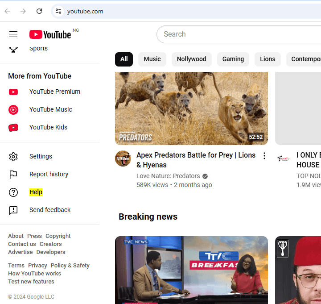Viewport: 321px width, 304px height.
Task: Go to YouTube home via logo
Action: coord(50,34)
